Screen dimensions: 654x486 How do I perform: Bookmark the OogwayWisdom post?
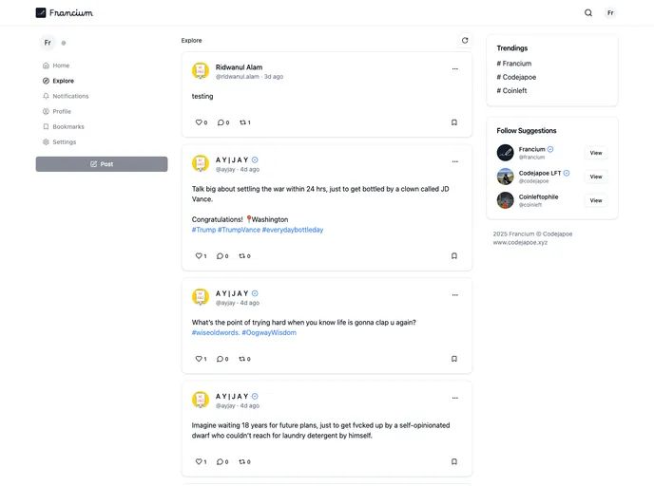point(454,359)
